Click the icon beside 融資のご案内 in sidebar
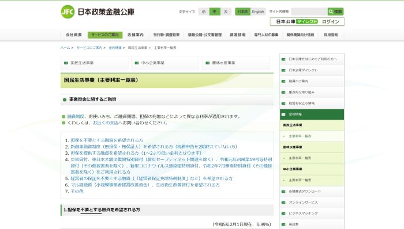The image size is (404, 229). point(283,81)
